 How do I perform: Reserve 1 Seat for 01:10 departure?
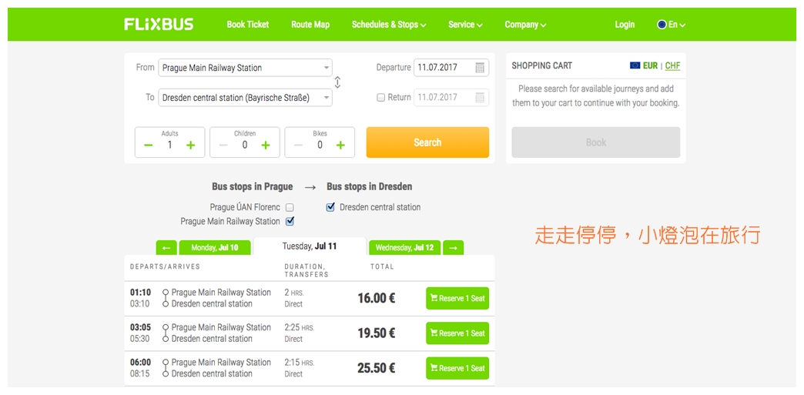[457, 299]
